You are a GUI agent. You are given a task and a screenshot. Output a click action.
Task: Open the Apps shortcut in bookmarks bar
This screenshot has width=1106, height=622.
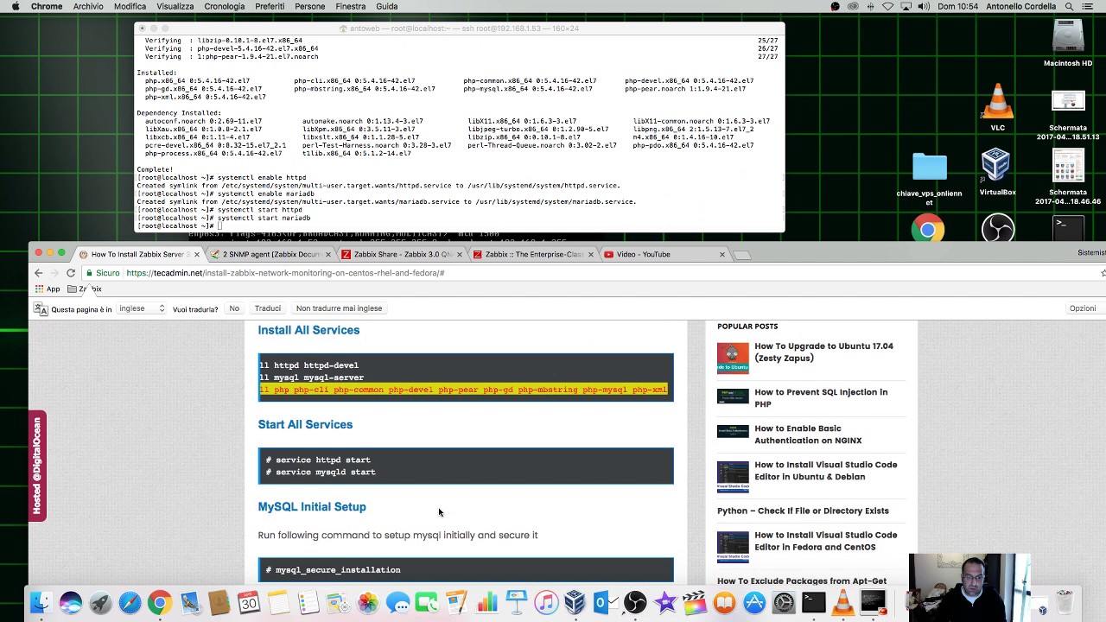pyautogui.click(x=47, y=289)
